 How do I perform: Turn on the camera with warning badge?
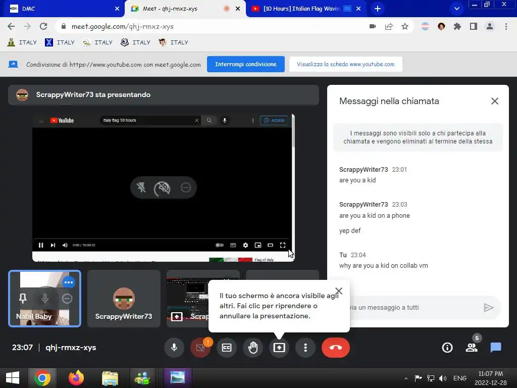(200, 348)
